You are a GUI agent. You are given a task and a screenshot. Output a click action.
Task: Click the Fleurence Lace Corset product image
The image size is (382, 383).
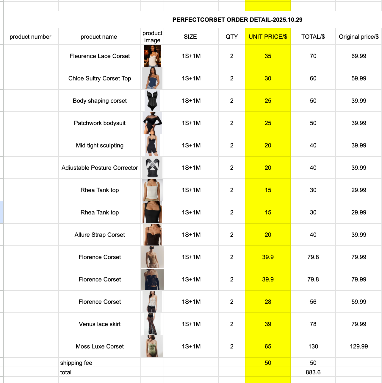pyautogui.click(x=152, y=56)
